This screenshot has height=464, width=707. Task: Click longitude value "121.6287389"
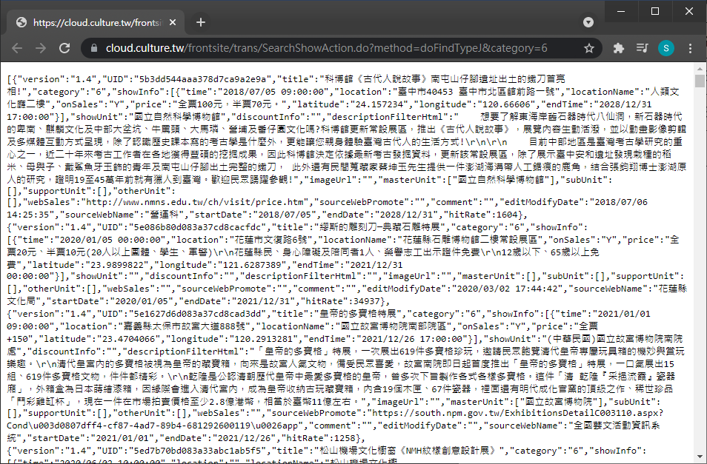point(252,265)
